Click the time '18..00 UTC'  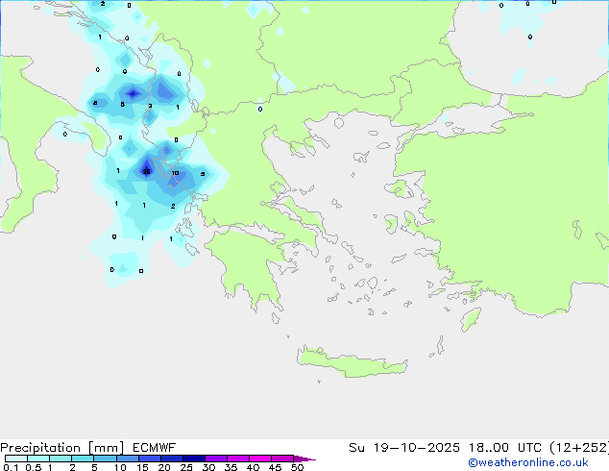pyautogui.click(x=505, y=448)
